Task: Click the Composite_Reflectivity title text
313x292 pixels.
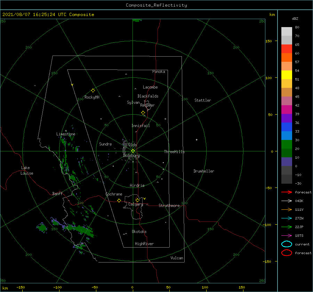Action: [x=156, y=5]
